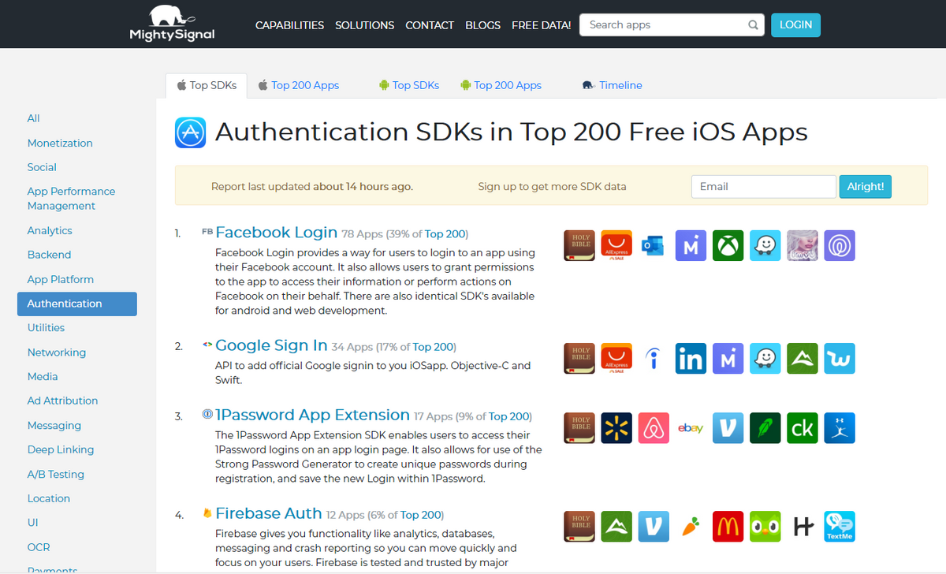Screen dimensions: 946x574
Task: Open Waze app icon in Google Sign In row
Action: [x=765, y=359]
